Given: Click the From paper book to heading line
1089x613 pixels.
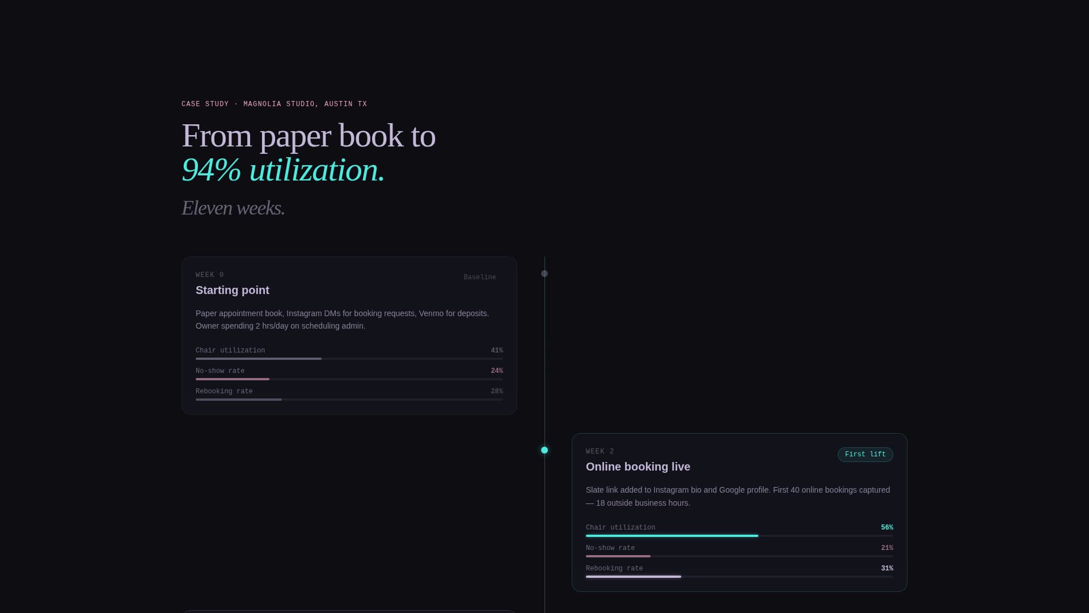Looking at the screenshot, I should [309, 136].
